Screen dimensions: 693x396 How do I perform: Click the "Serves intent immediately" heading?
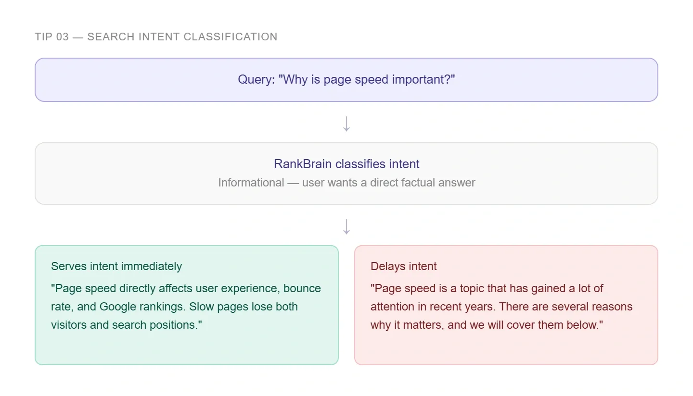[x=116, y=266]
